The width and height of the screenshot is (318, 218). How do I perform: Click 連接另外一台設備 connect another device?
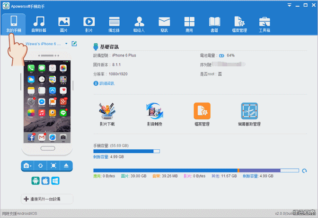(47, 199)
